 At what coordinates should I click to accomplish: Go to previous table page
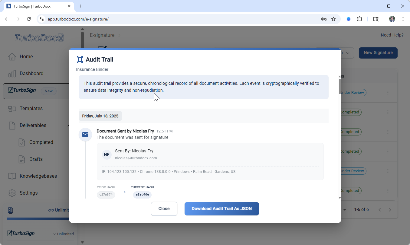point(380,209)
